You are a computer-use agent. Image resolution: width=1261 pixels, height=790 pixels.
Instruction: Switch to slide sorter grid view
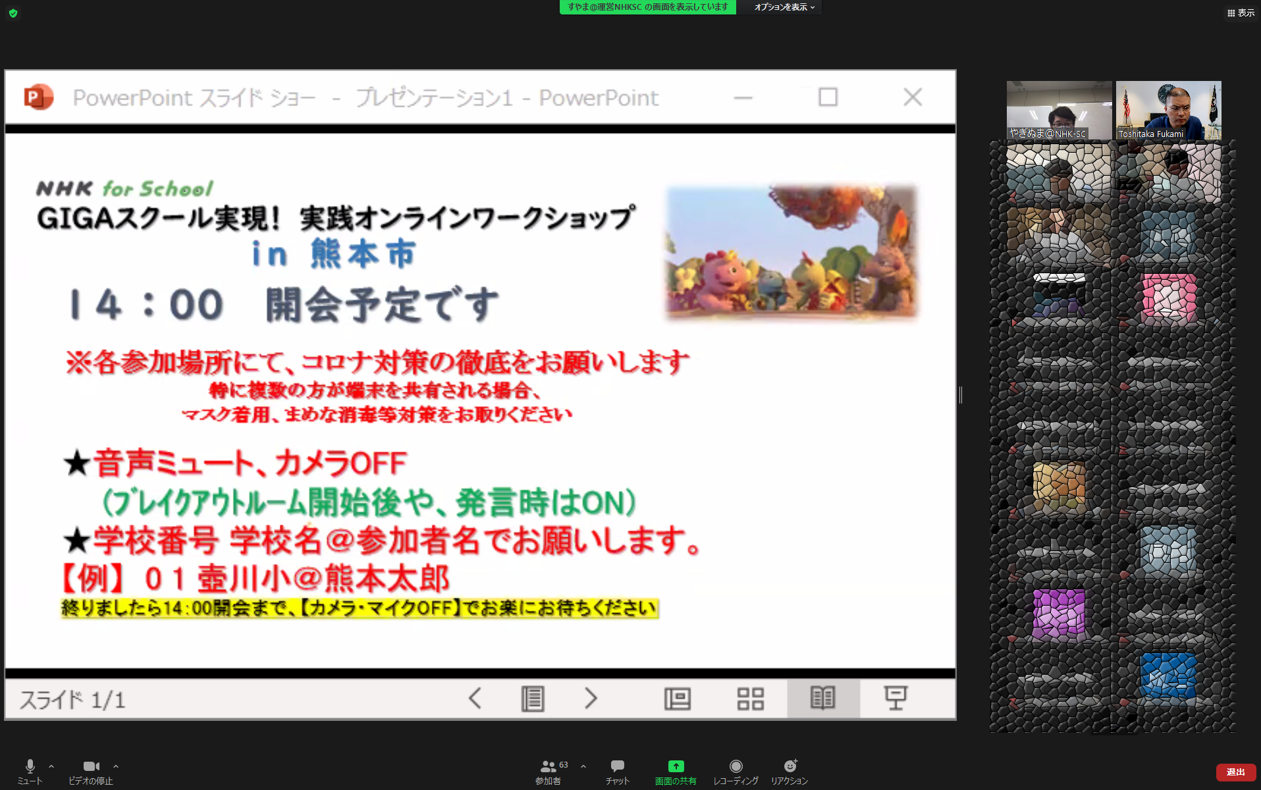[750, 698]
